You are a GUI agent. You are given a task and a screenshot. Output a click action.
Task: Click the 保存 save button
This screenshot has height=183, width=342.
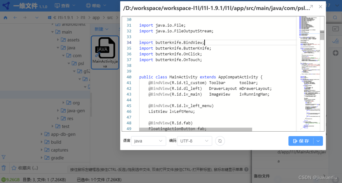point(301,141)
